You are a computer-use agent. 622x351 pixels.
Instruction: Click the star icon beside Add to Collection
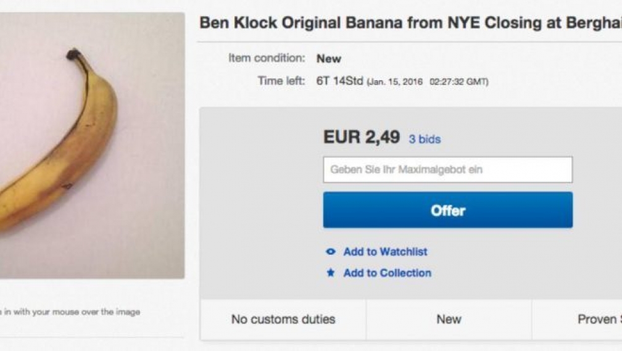tap(331, 273)
